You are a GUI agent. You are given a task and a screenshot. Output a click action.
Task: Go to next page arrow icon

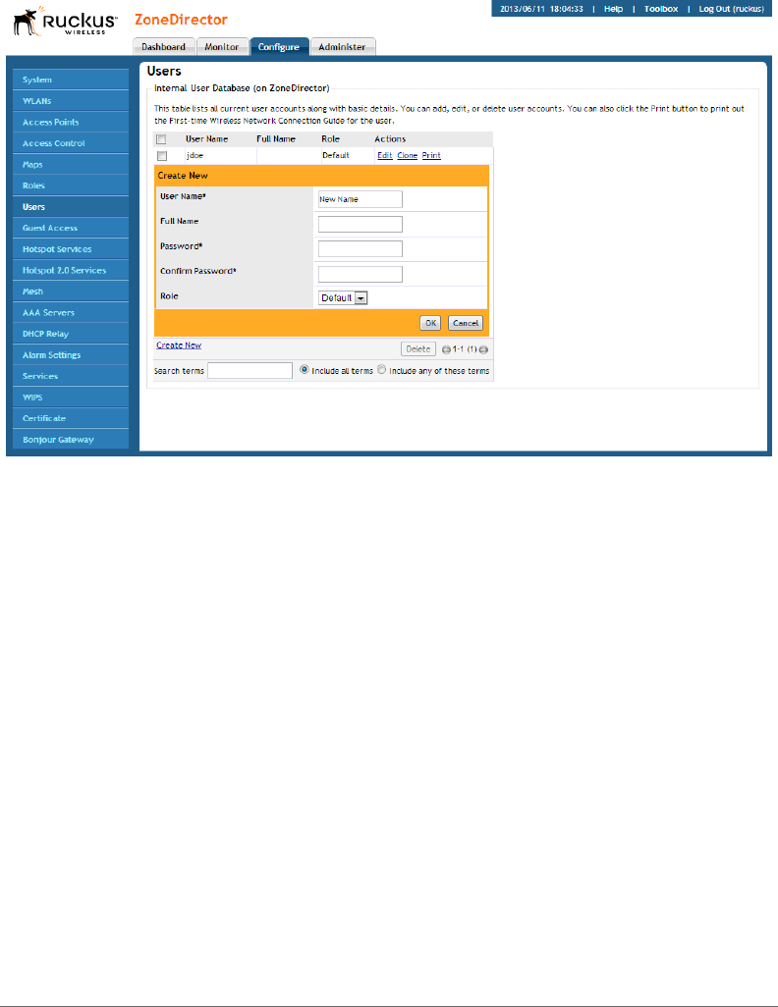[483, 350]
